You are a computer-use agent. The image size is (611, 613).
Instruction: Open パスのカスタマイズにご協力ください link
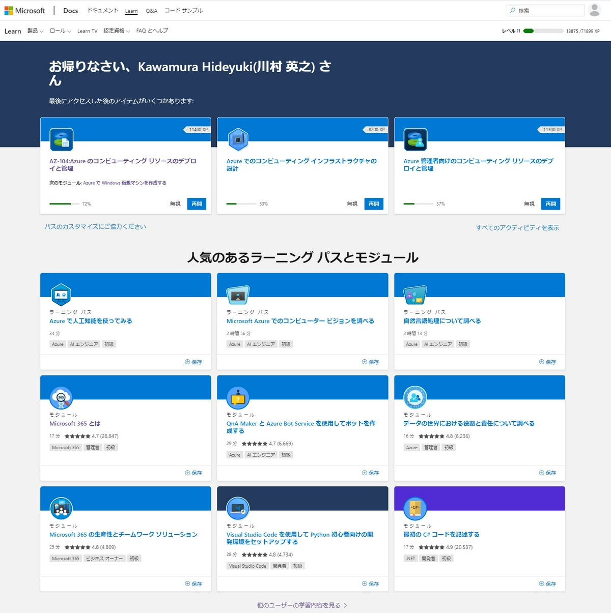click(95, 227)
